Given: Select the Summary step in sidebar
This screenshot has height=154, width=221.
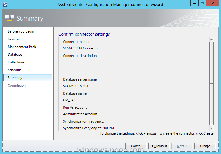Looking at the screenshot, I should click(x=28, y=78).
